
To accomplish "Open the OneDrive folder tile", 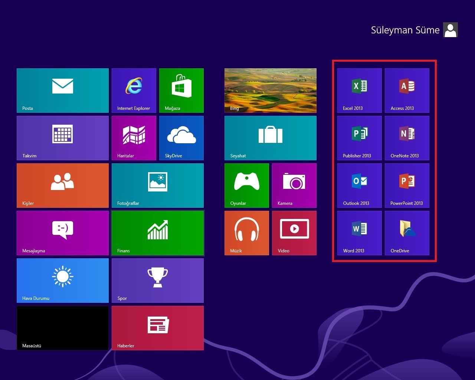I will pyautogui.click(x=407, y=233).
